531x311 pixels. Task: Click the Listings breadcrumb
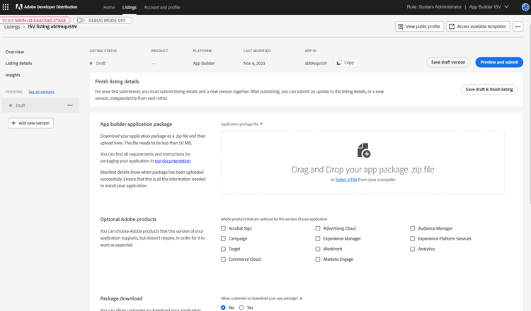click(12, 27)
